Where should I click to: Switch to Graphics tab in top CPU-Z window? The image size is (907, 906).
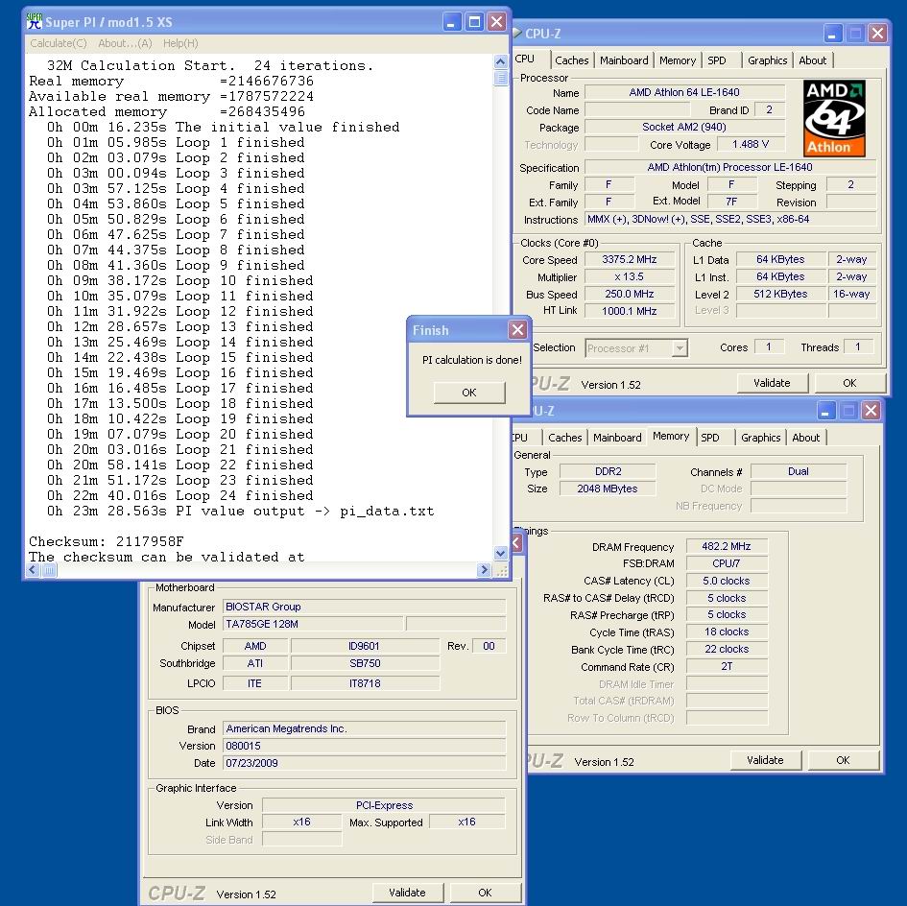coord(767,60)
